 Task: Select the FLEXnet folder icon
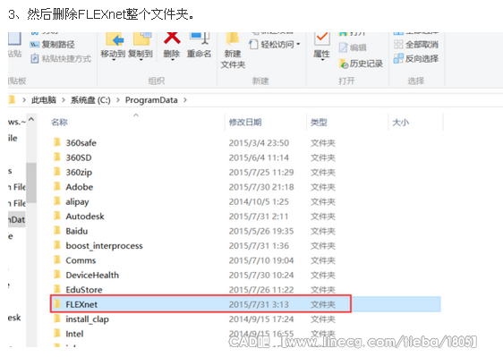point(57,303)
